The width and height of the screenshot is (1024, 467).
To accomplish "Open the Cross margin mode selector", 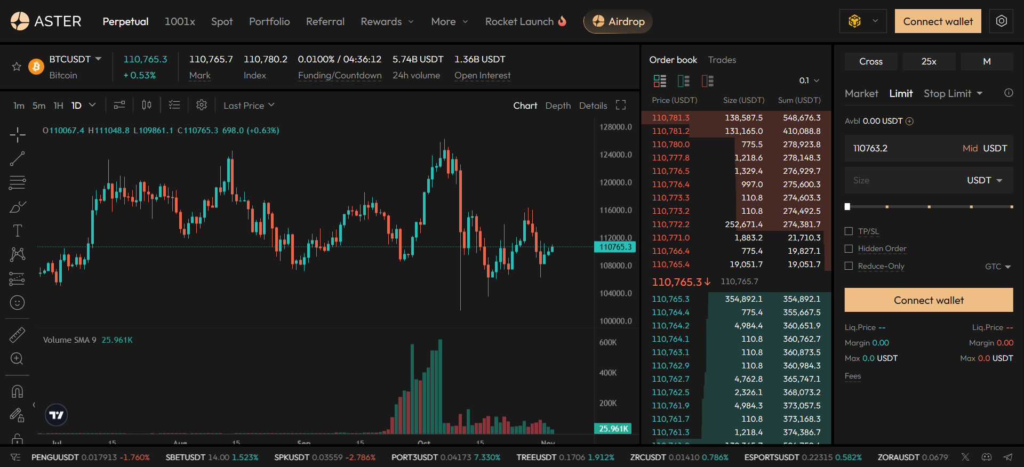I will [871, 61].
